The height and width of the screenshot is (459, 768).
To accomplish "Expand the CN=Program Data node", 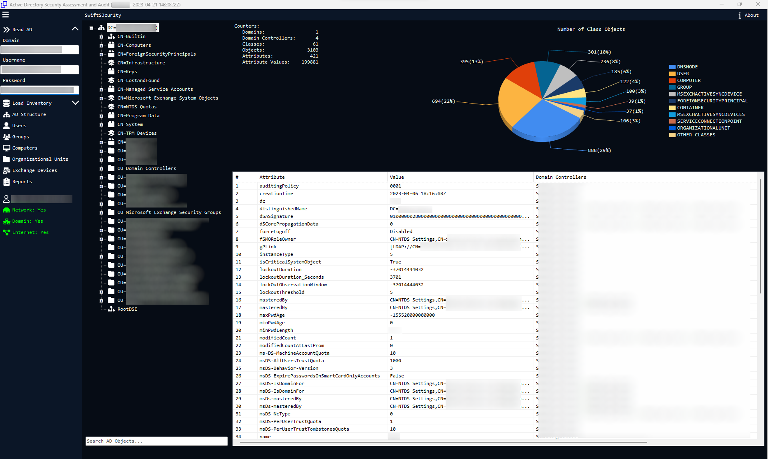I will point(101,116).
